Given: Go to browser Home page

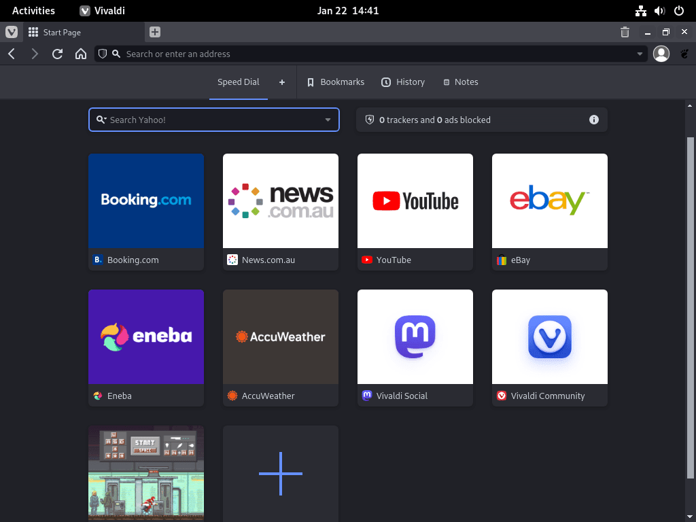Looking at the screenshot, I should [x=81, y=54].
